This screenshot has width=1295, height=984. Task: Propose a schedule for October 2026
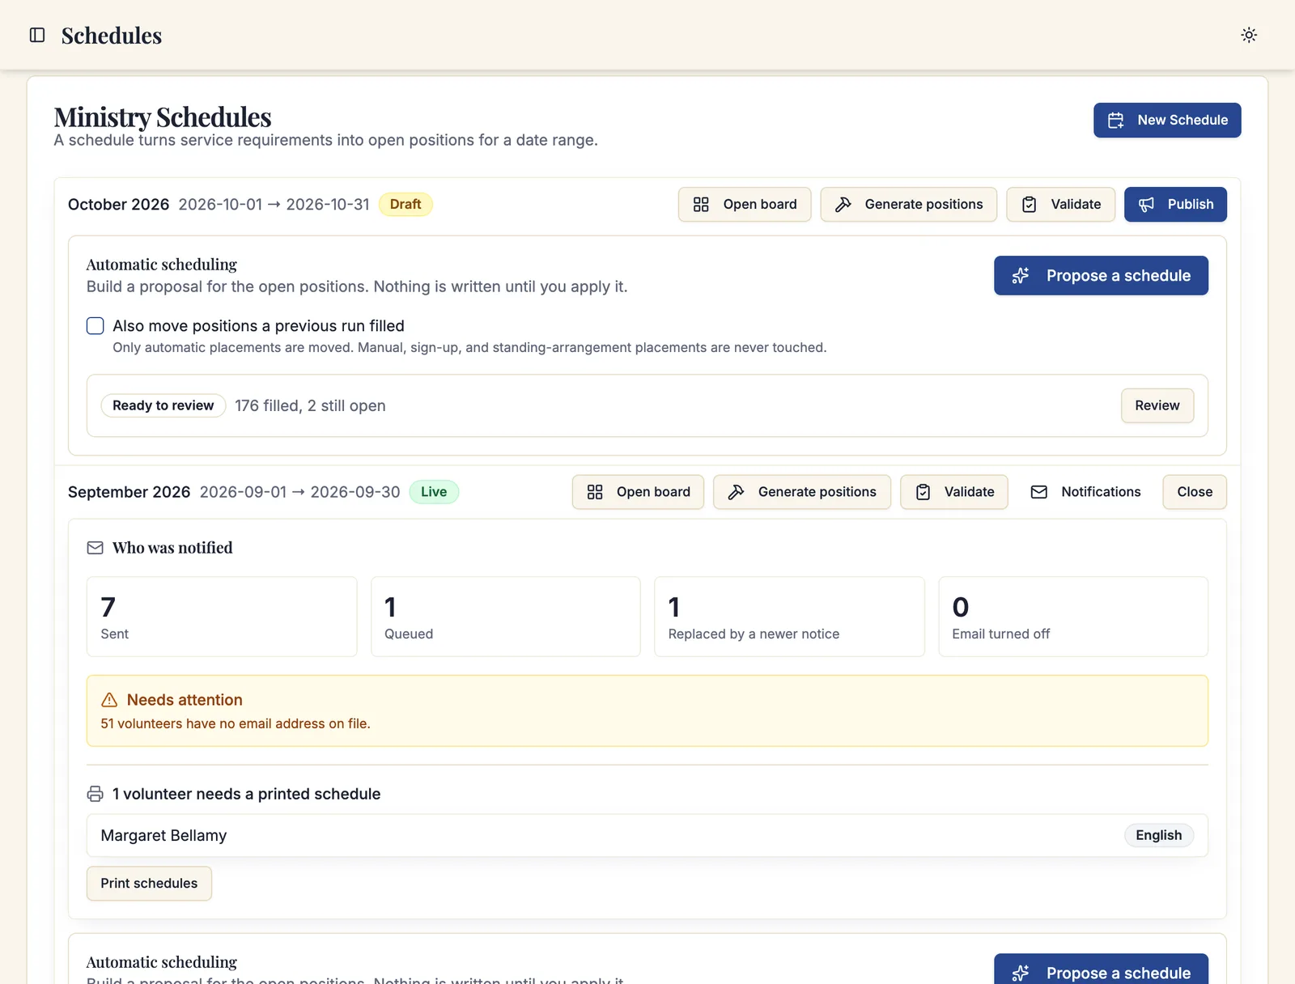1101,275
